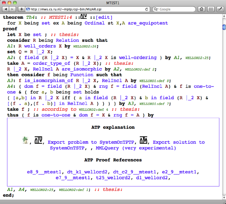The image size is (226, 204).
Task: Open reference e2_9__mtest1
Action: 179,172
